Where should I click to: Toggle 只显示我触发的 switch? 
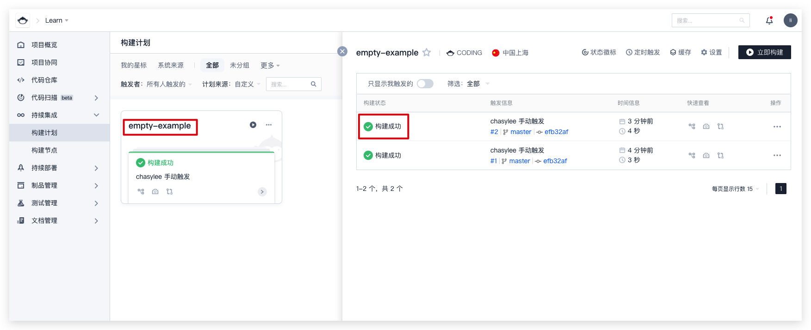click(x=425, y=84)
